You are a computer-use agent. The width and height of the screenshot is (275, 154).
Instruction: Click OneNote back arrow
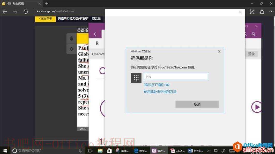[95, 34]
